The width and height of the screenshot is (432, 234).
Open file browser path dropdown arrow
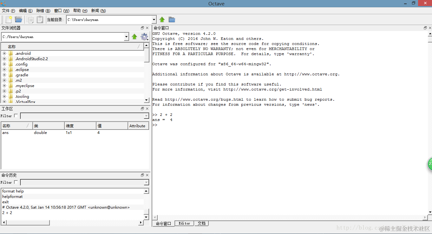pyautogui.click(x=127, y=37)
